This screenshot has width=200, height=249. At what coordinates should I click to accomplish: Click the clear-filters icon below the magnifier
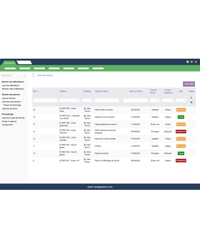191,102
